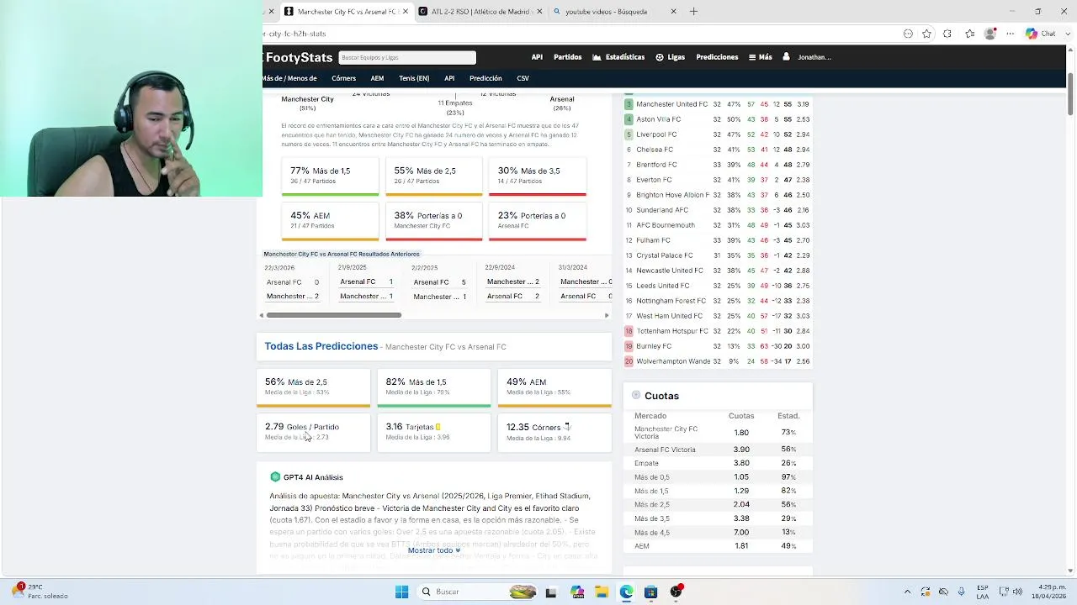Favorite this page with the star icon
The height and width of the screenshot is (605, 1077).
926,34
